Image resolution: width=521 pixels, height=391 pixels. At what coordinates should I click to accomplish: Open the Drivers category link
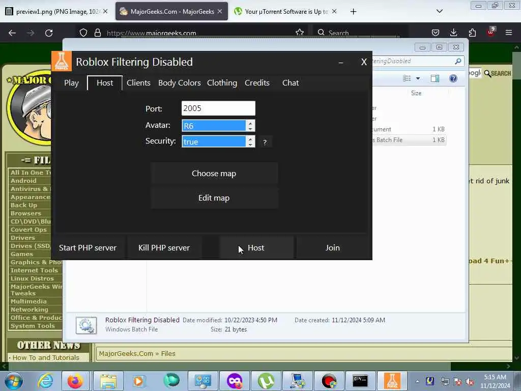point(22,238)
